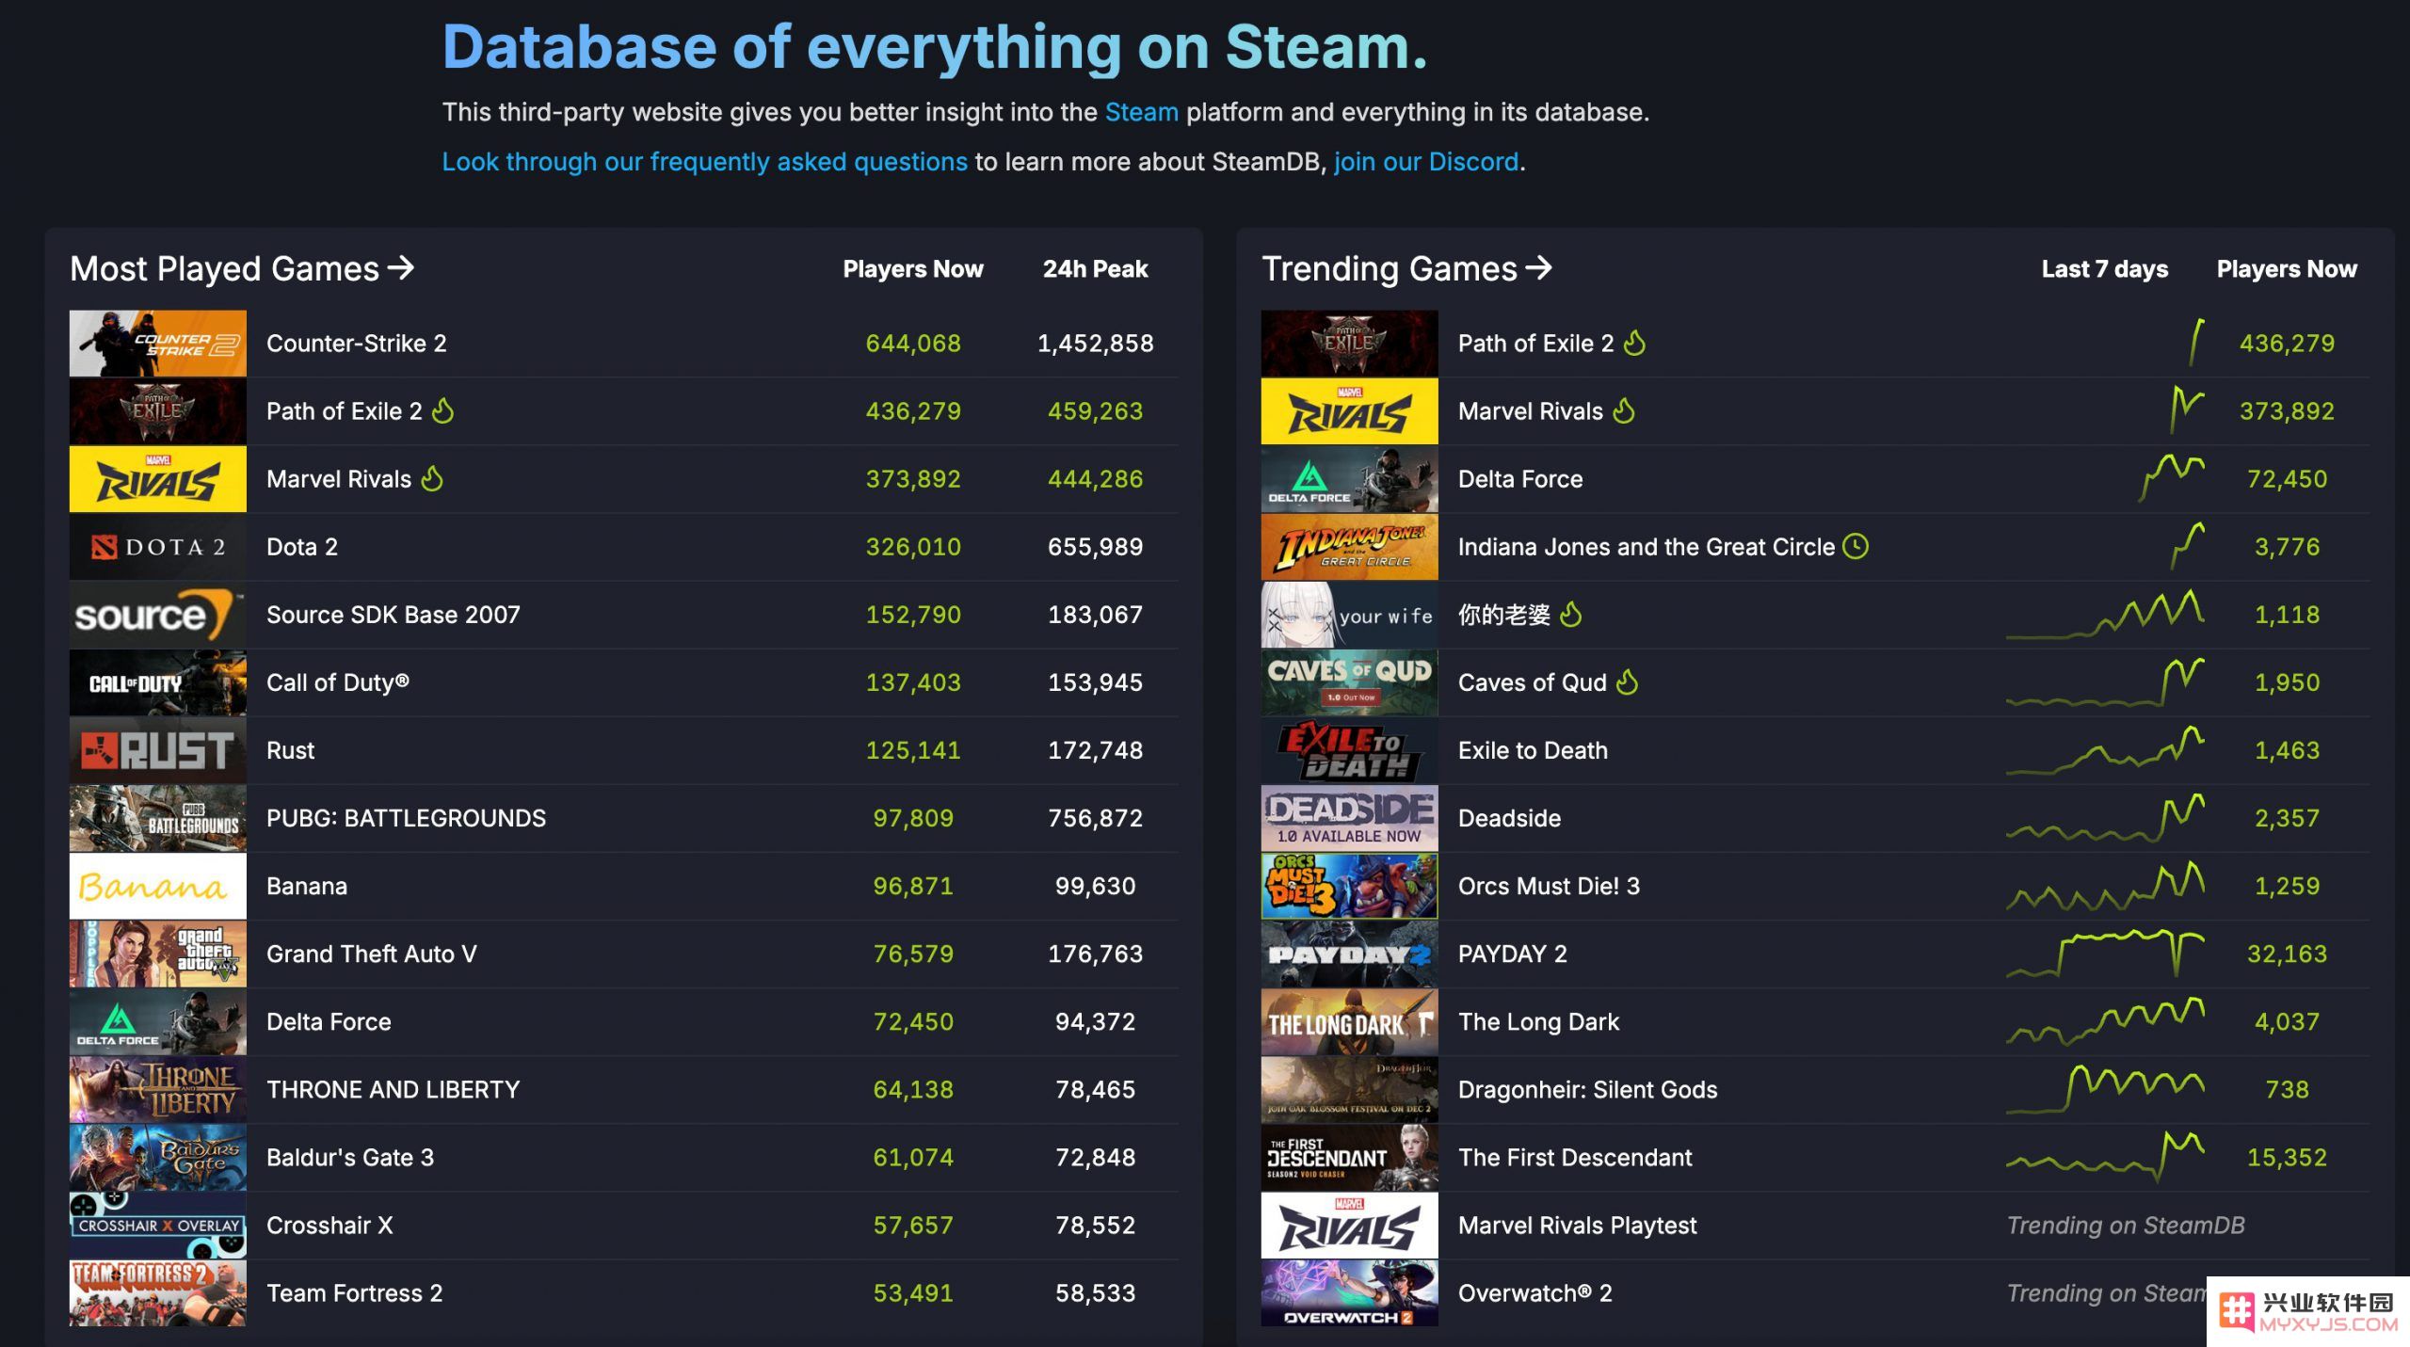Open the Grand Theft Auto V thumbnail

click(x=158, y=954)
